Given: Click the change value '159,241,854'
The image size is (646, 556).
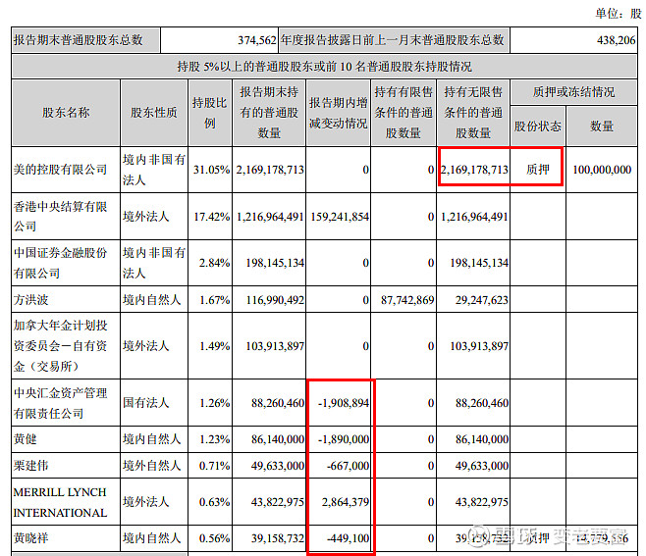Looking at the screenshot, I should (x=340, y=217).
